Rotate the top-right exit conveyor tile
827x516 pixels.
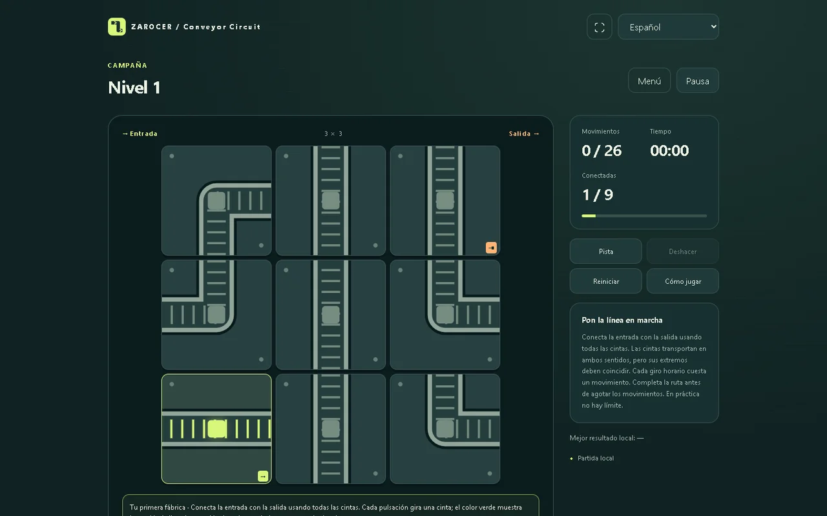(x=445, y=201)
